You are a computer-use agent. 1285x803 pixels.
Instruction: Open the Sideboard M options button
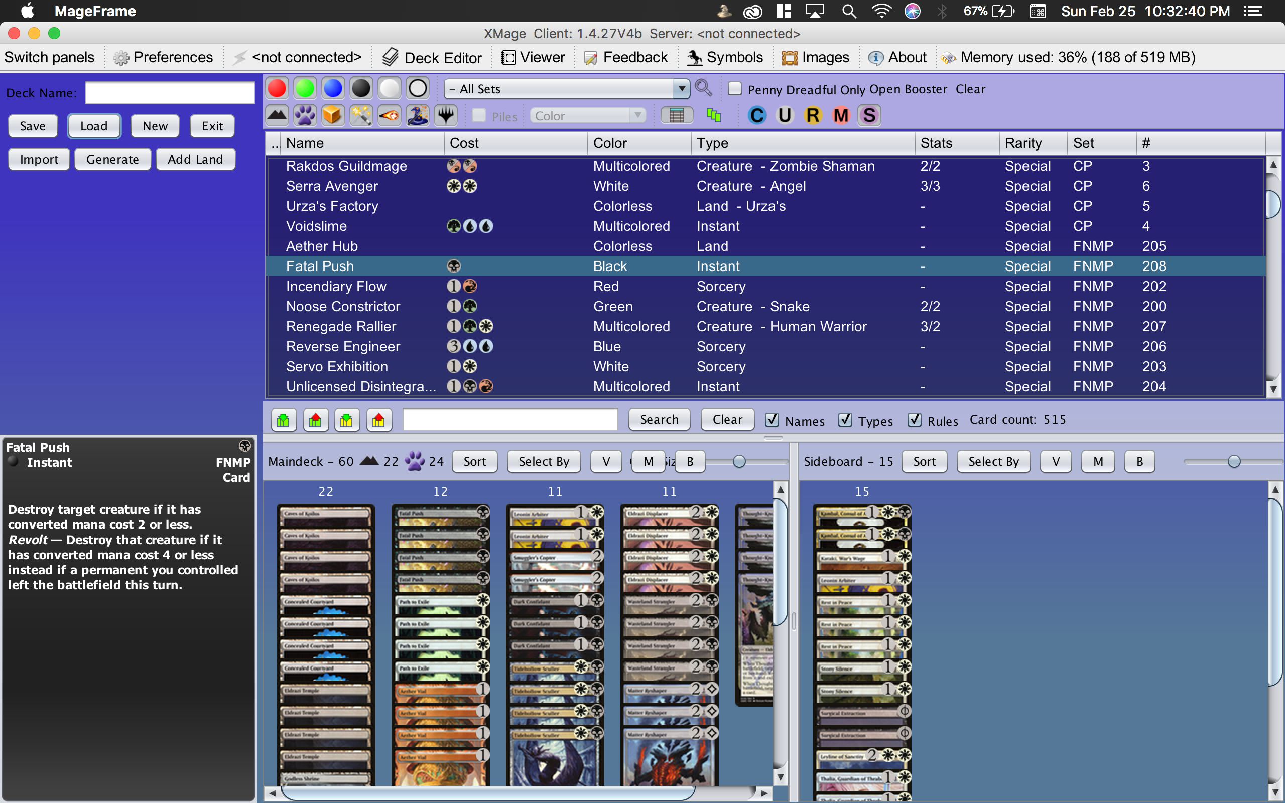point(1098,462)
